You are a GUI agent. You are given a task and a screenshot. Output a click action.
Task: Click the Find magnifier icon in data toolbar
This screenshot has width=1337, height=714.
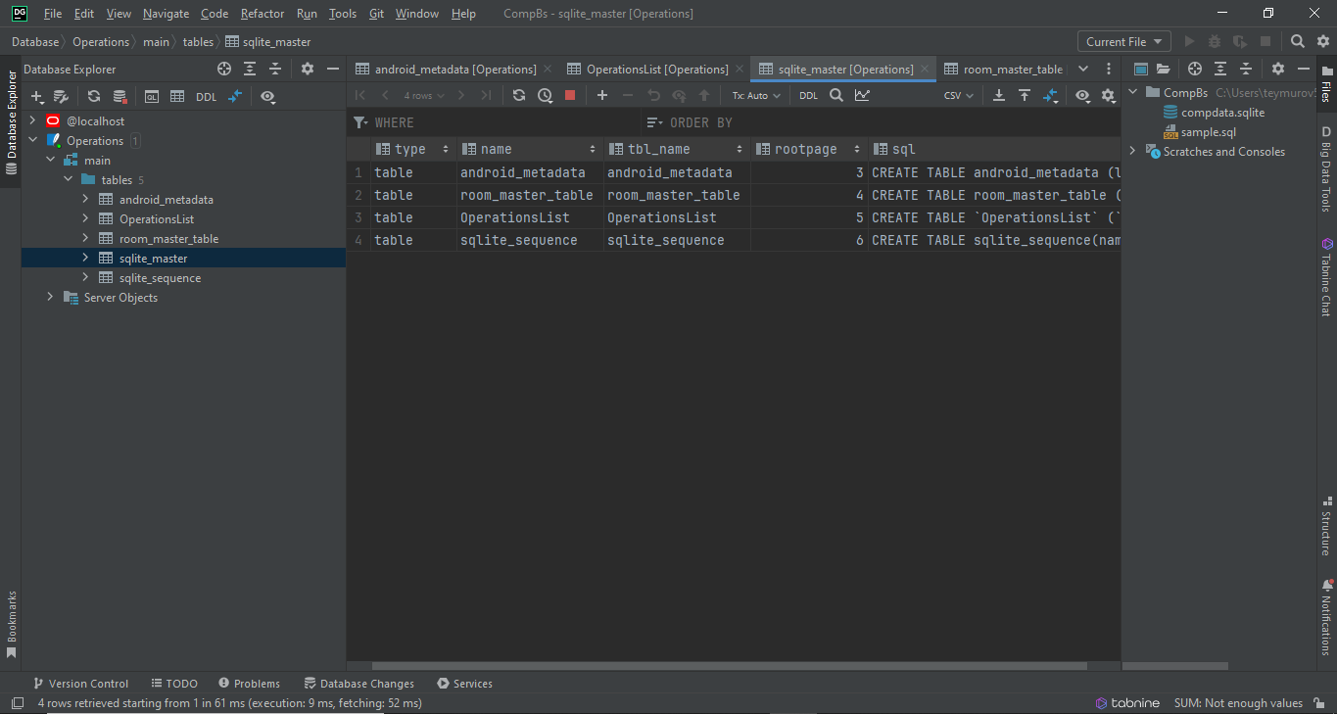click(836, 95)
